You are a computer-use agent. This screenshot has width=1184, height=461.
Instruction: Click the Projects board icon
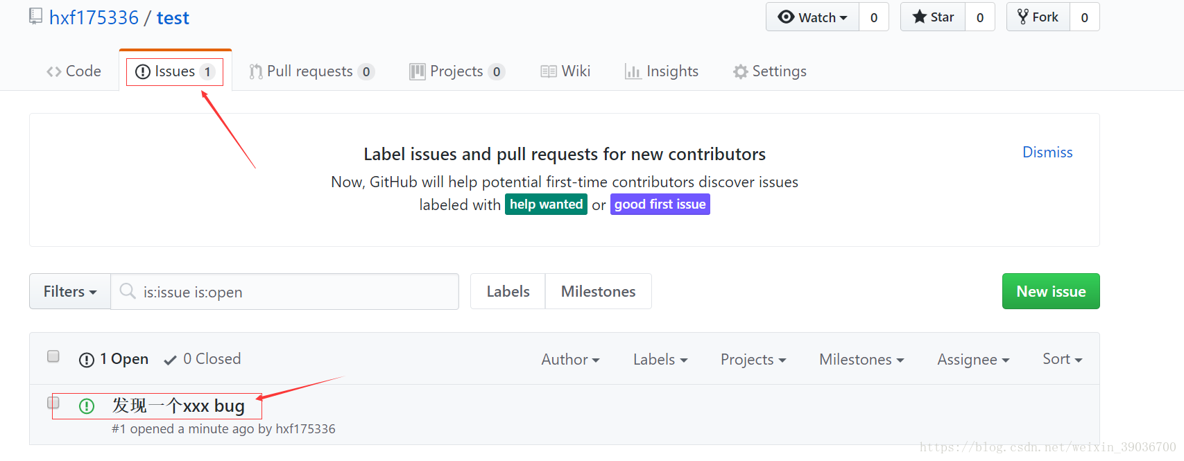pyautogui.click(x=417, y=71)
